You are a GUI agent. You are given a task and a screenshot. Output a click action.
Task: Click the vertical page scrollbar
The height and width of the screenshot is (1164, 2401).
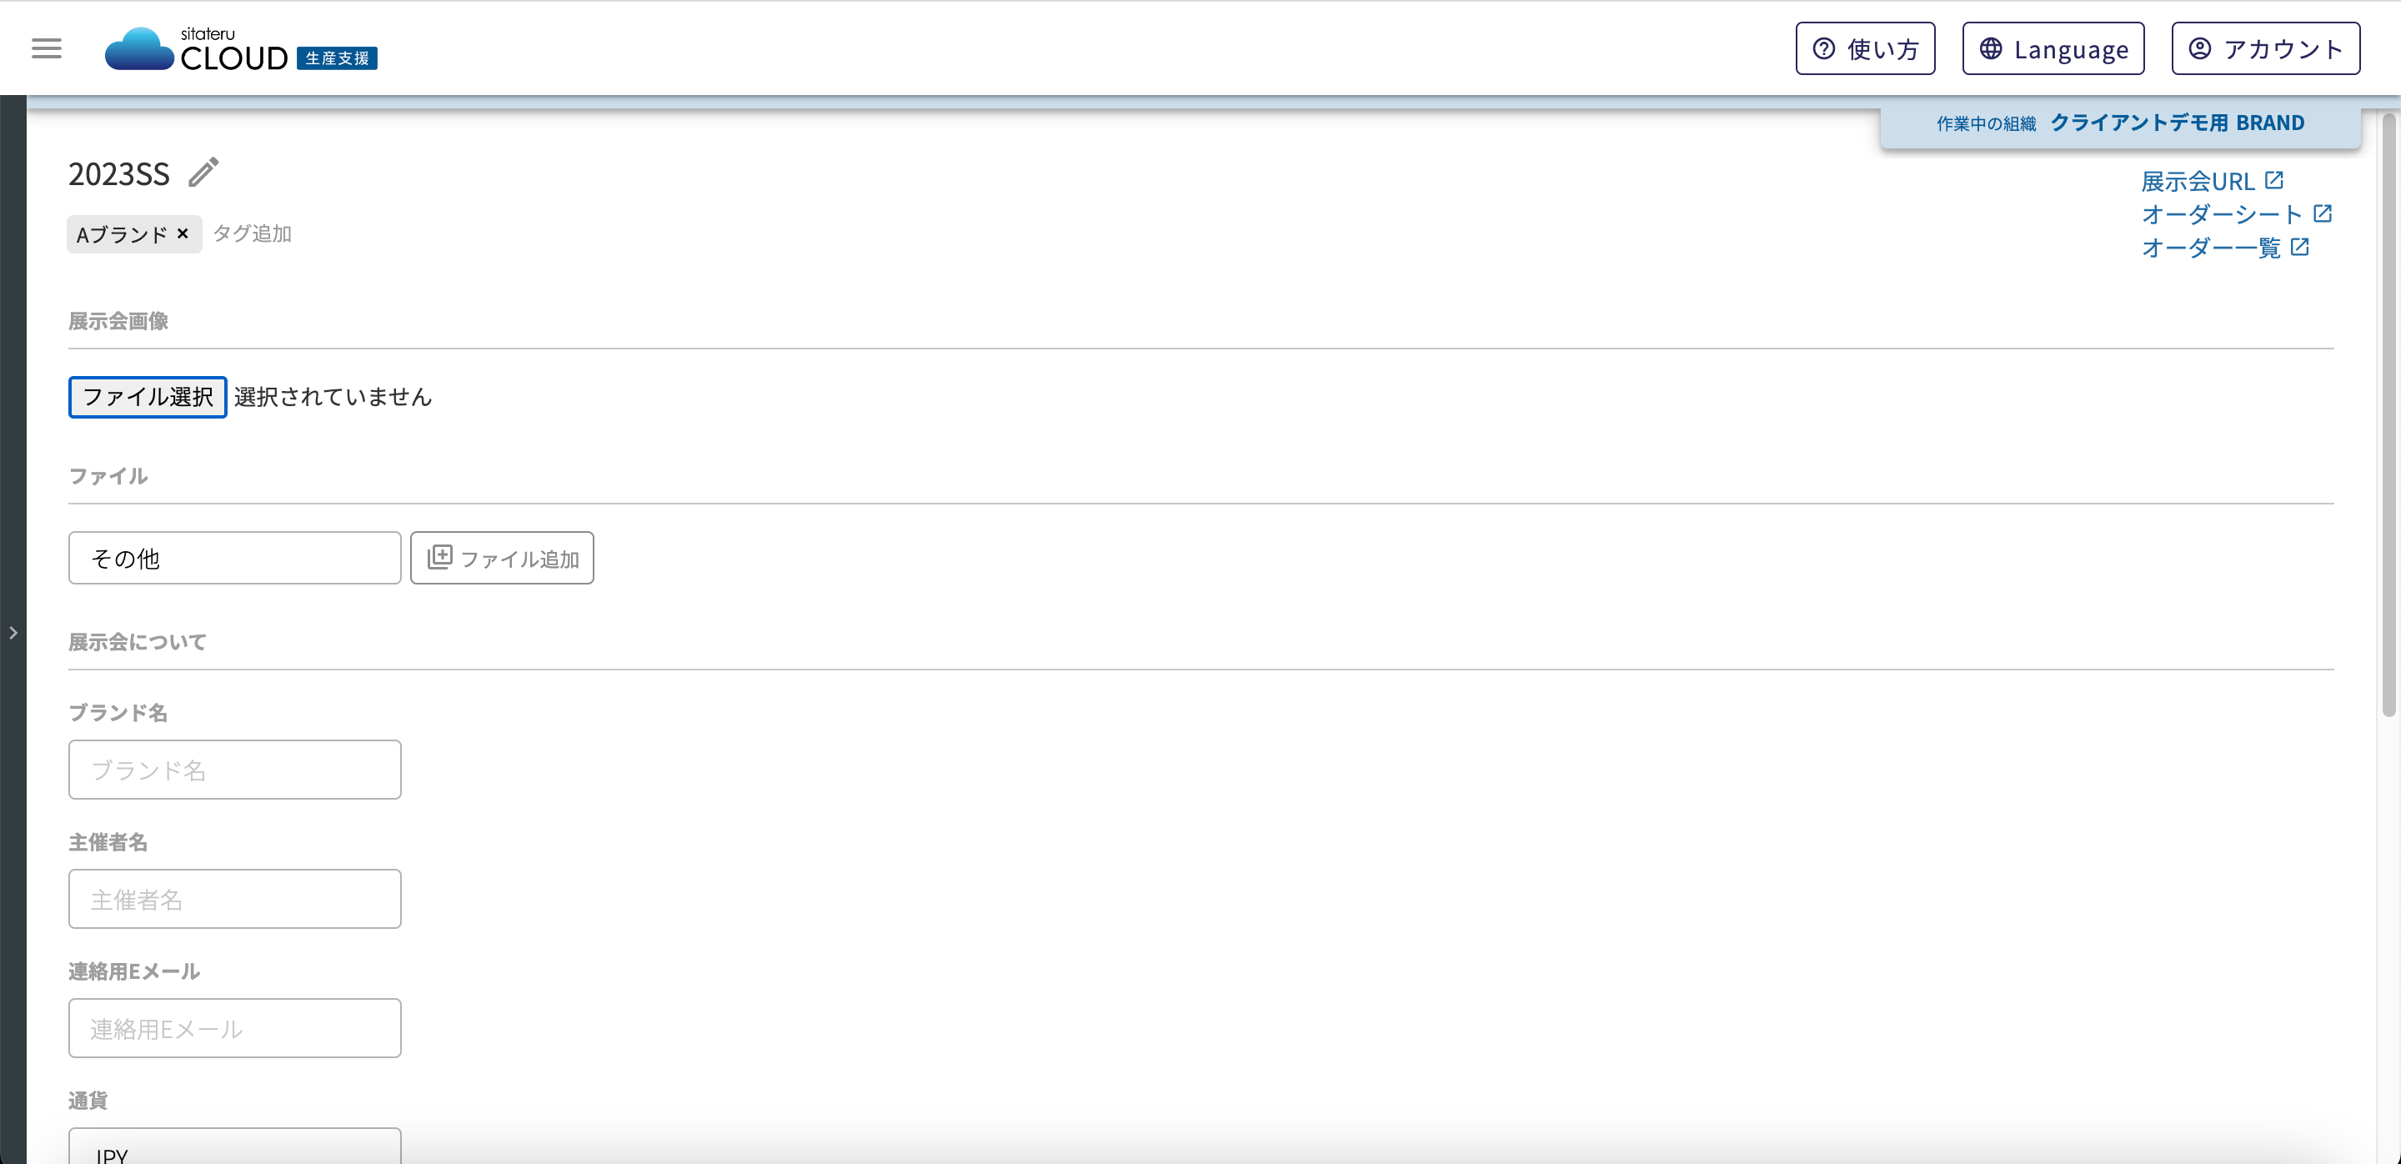click(2388, 414)
